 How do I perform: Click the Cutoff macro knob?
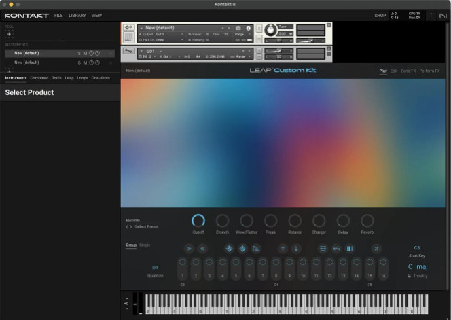(198, 221)
